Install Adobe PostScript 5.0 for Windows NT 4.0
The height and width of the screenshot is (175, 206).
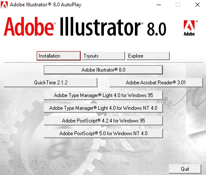tap(103, 133)
